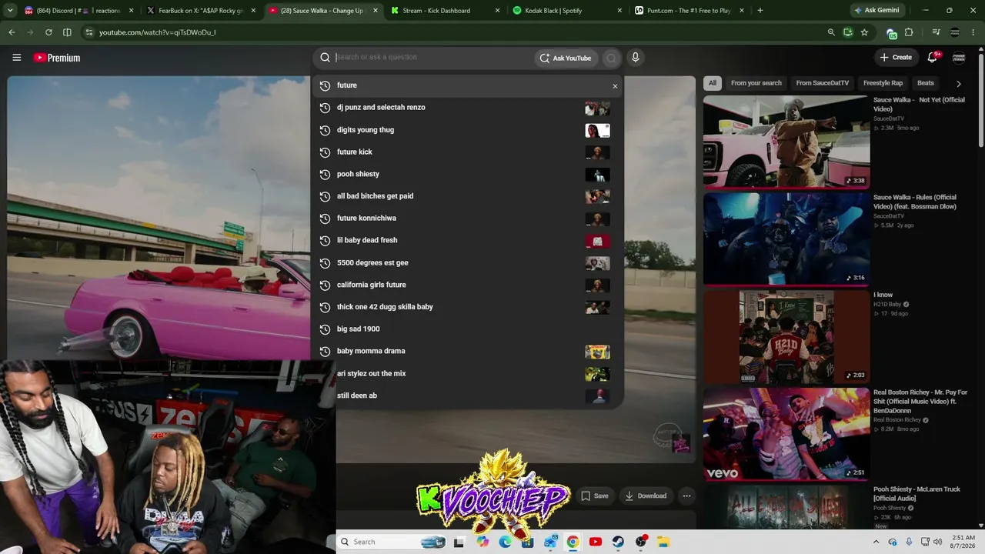Select the 'Beats' chip
Screen dimensions: 985x554
(926, 83)
